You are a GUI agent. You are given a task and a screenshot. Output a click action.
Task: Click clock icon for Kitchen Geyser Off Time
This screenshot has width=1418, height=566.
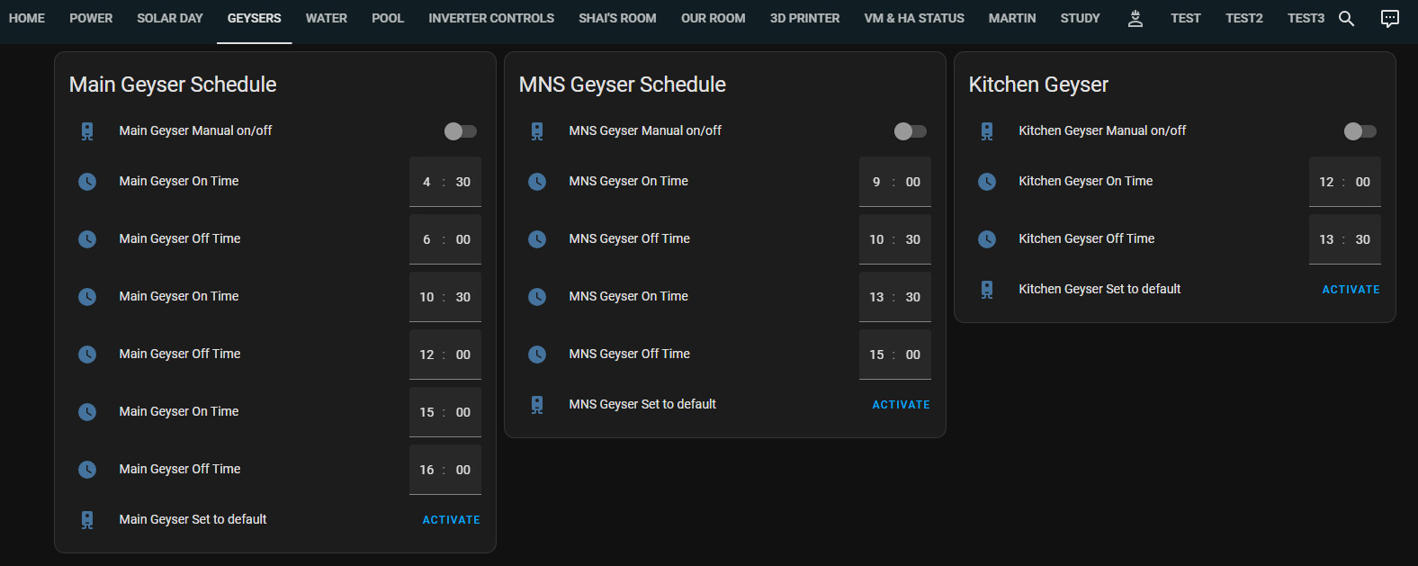click(x=987, y=239)
